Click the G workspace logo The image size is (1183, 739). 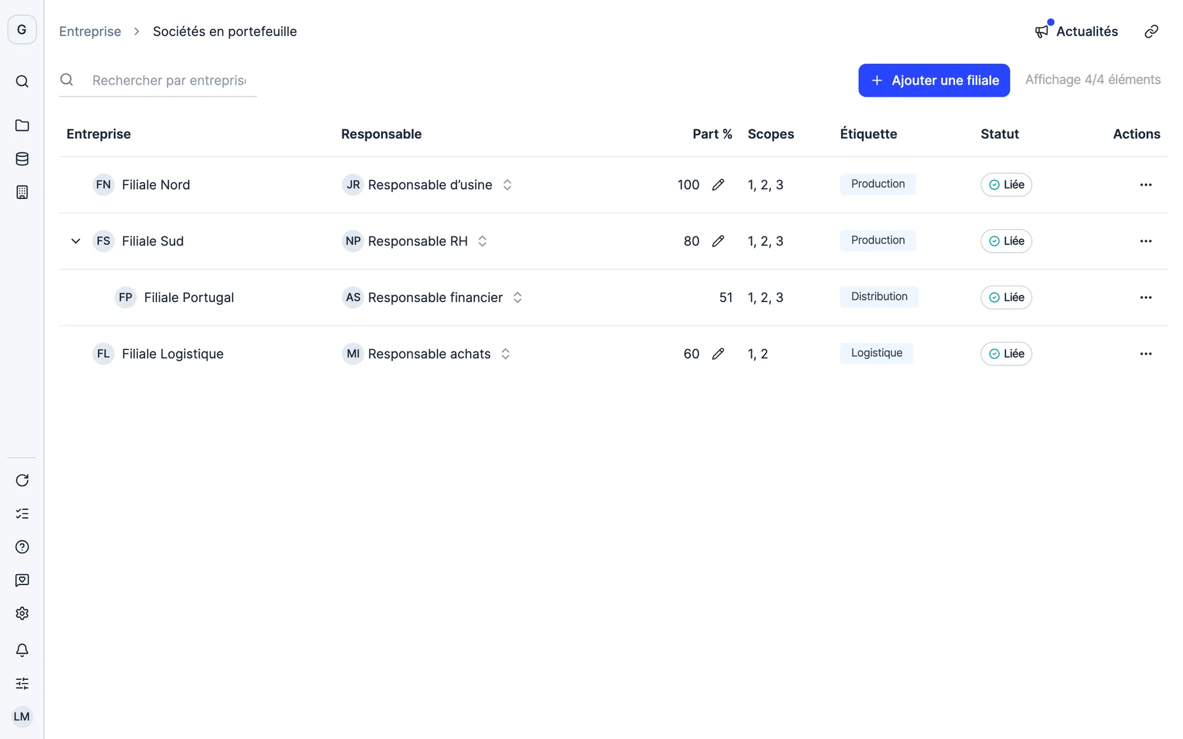point(22,30)
